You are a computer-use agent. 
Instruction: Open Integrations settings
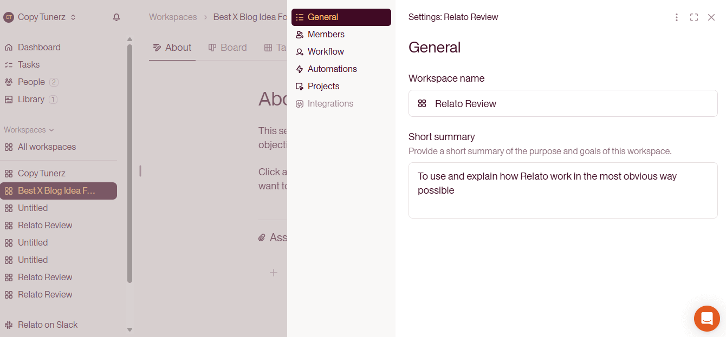click(341, 103)
